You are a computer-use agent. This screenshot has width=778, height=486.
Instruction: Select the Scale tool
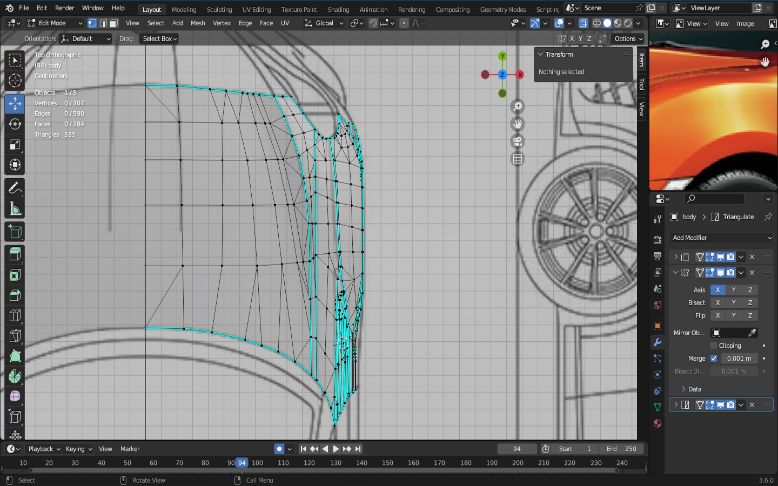point(15,145)
